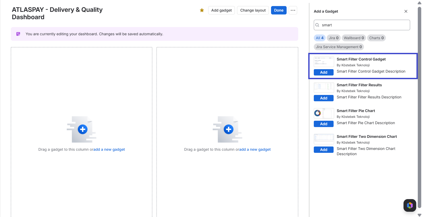Click the plus icon in right column

pos(229,129)
